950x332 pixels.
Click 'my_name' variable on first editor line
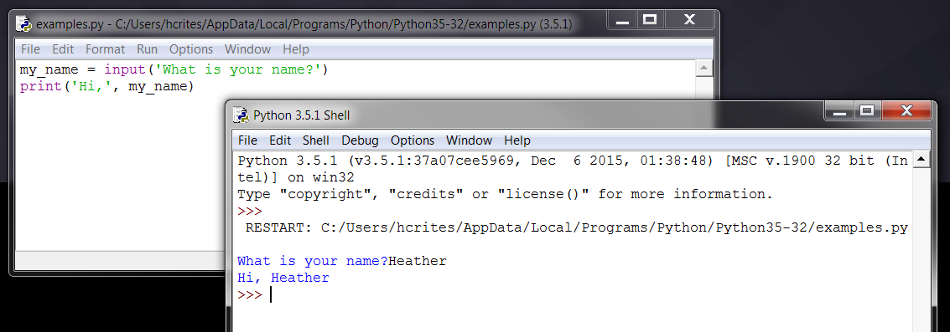coord(49,69)
